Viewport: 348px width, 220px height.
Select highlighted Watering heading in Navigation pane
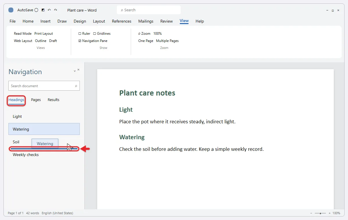44,129
